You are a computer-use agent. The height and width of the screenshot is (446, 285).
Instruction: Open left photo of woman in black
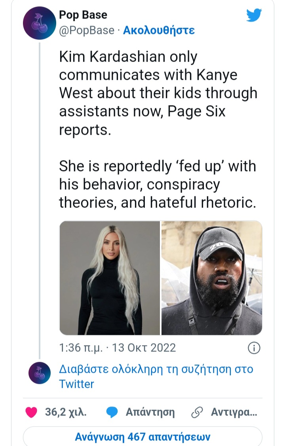click(110, 278)
